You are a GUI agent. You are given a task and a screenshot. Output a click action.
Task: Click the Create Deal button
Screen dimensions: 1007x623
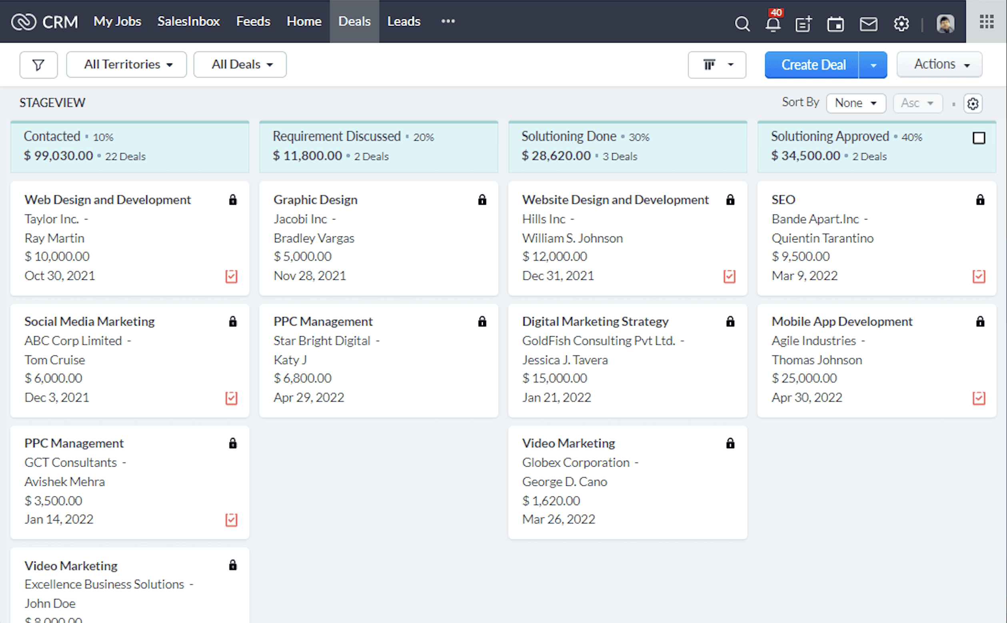(x=813, y=65)
